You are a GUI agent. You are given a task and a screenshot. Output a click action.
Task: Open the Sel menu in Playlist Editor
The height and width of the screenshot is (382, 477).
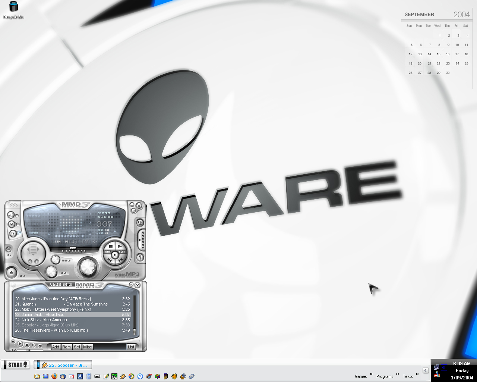point(77,347)
